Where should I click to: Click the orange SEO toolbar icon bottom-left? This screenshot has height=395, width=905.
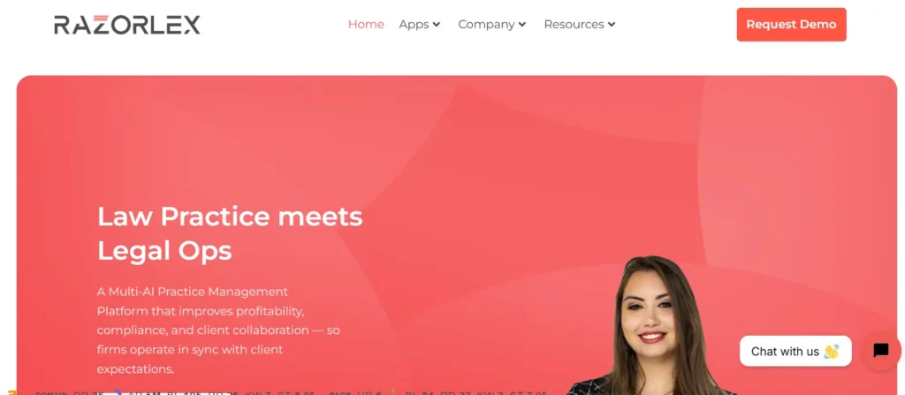click(11, 392)
